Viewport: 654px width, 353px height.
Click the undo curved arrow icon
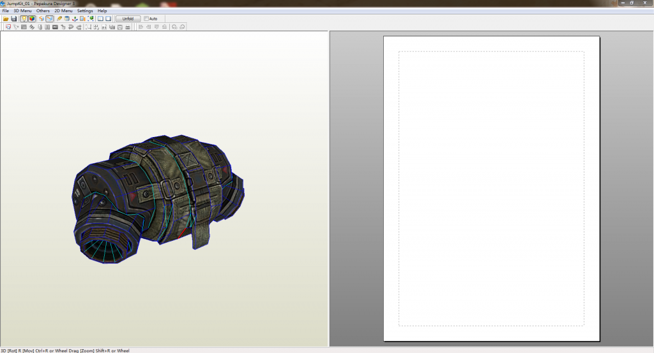(x=71, y=27)
